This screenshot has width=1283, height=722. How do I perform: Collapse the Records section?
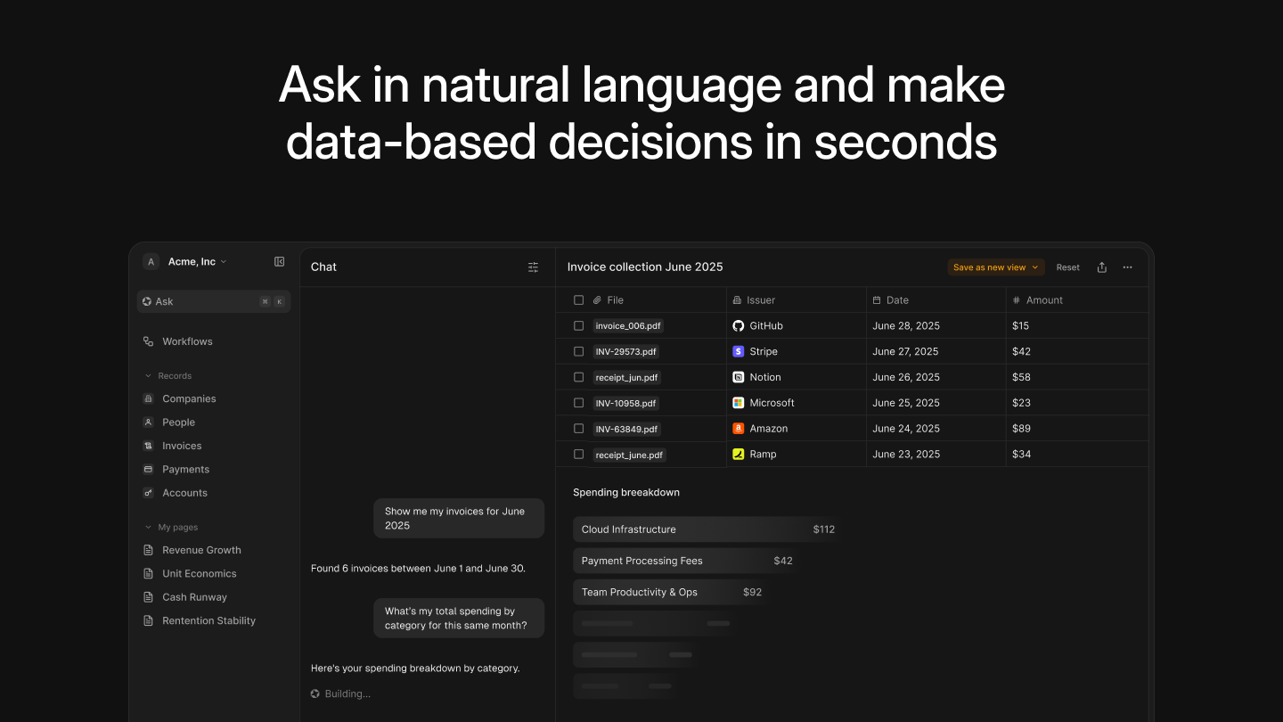tap(148, 375)
